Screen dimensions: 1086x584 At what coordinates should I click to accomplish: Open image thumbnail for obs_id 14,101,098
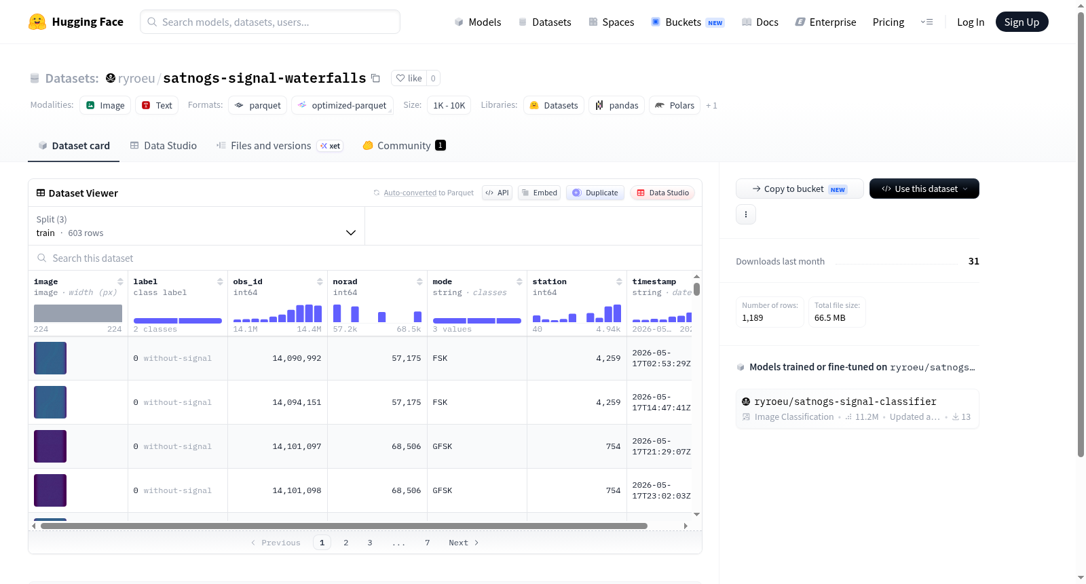(50, 490)
